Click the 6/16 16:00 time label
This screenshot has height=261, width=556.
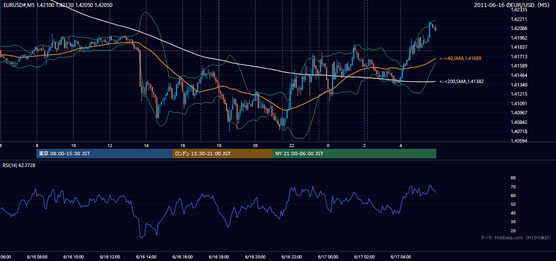[x=182, y=257]
